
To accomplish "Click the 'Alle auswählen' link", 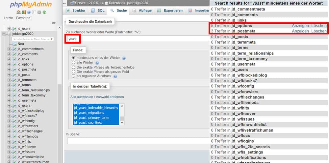I will (82, 97).
